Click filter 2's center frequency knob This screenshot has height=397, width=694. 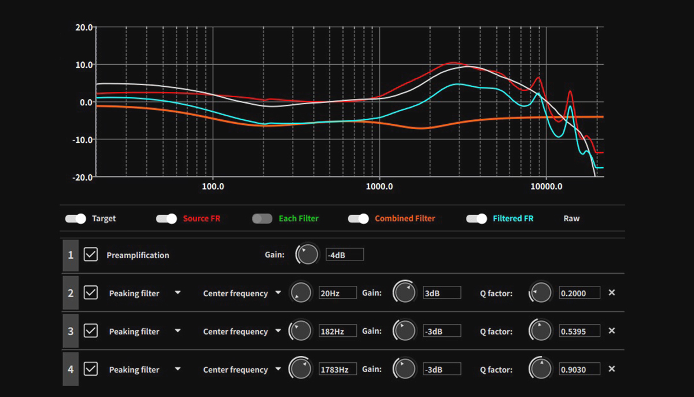pos(301,293)
